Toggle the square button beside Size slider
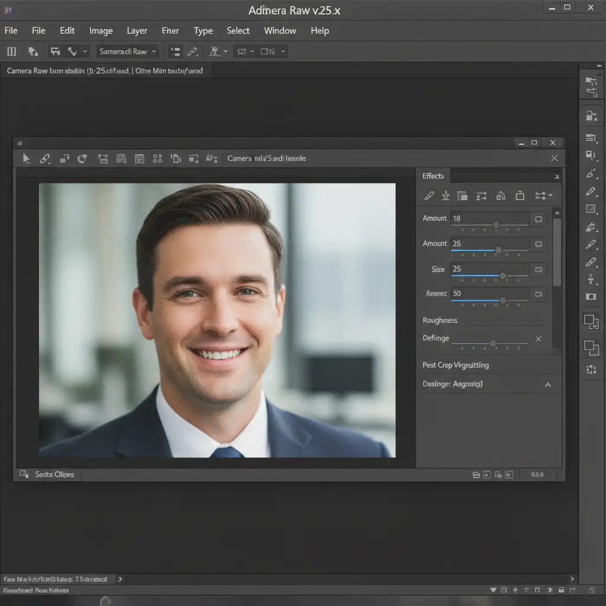Viewport: 606px width, 606px height. [x=539, y=269]
